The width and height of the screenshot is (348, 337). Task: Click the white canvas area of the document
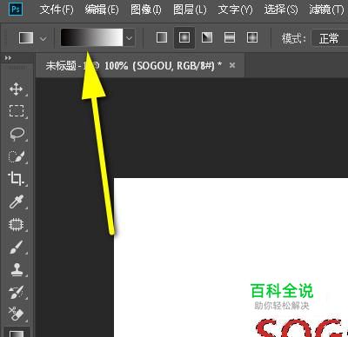click(231, 257)
